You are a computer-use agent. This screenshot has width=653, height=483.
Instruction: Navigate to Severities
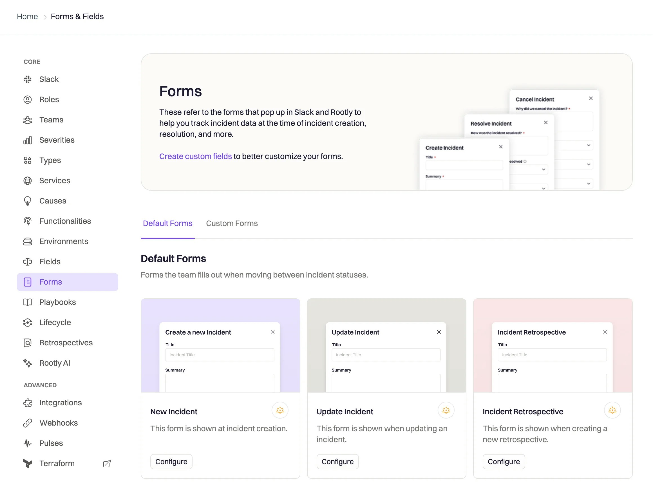click(68, 140)
